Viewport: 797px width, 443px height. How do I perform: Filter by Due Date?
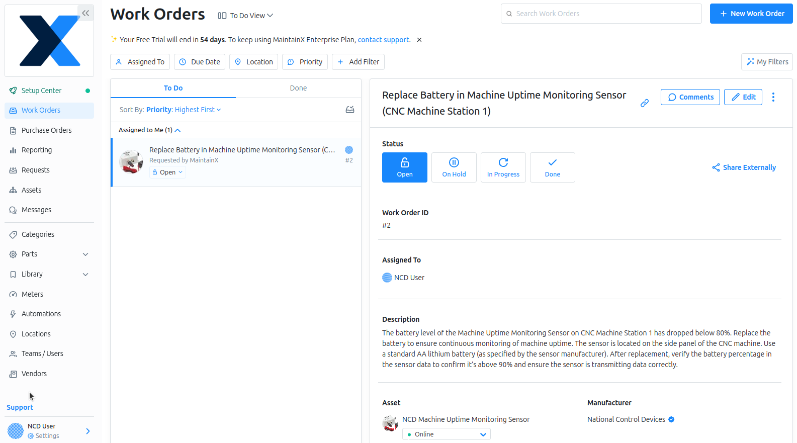[x=200, y=62]
